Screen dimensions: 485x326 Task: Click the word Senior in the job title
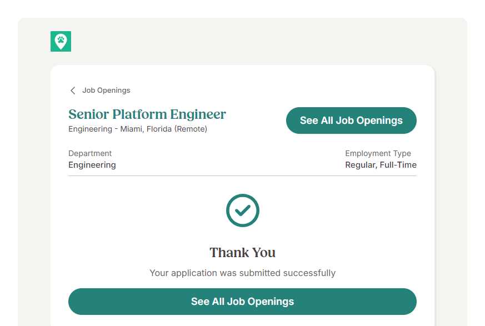pyautogui.click(x=88, y=114)
